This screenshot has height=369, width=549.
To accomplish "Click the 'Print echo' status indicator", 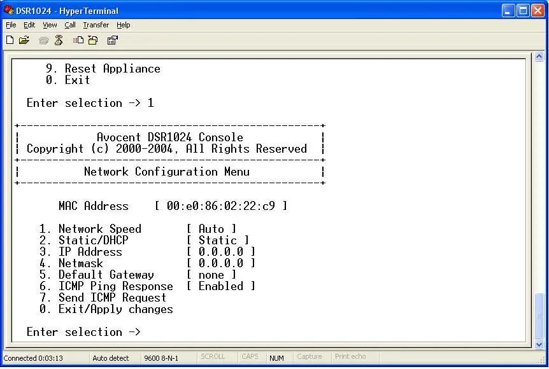I will pyautogui.click(x=350, y=356).
